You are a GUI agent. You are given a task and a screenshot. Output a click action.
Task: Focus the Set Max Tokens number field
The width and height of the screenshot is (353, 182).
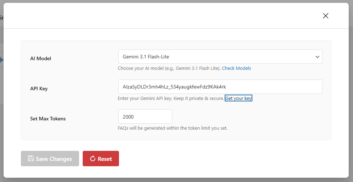(145, 116)
